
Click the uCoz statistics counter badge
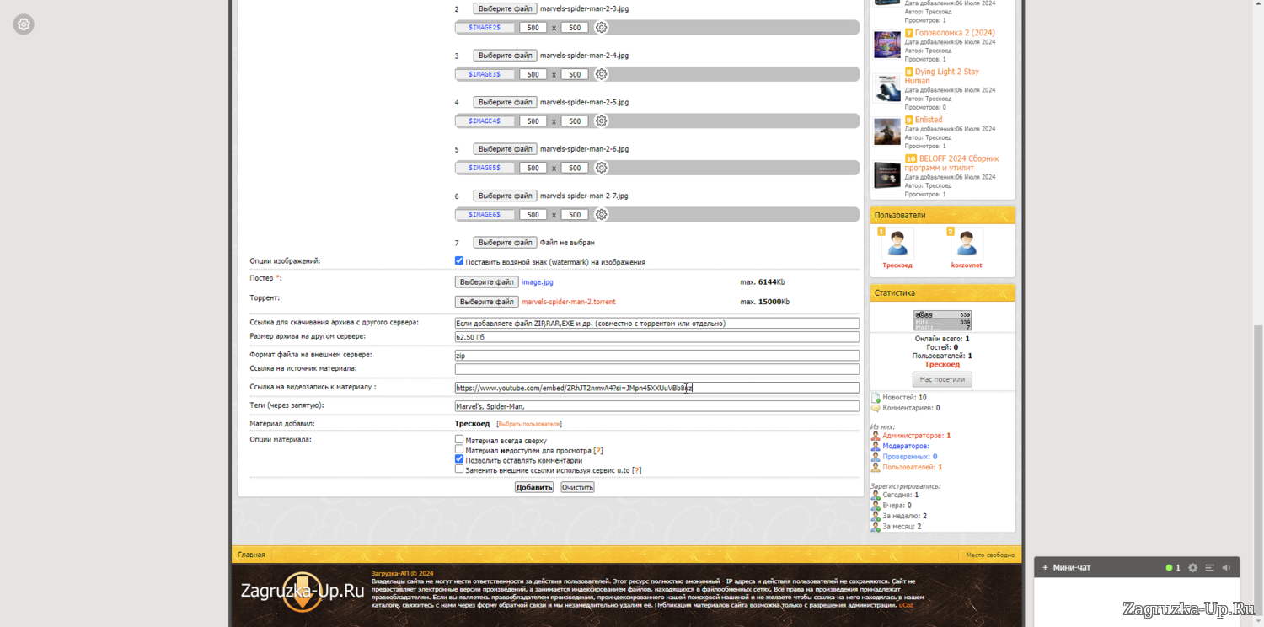942,320
